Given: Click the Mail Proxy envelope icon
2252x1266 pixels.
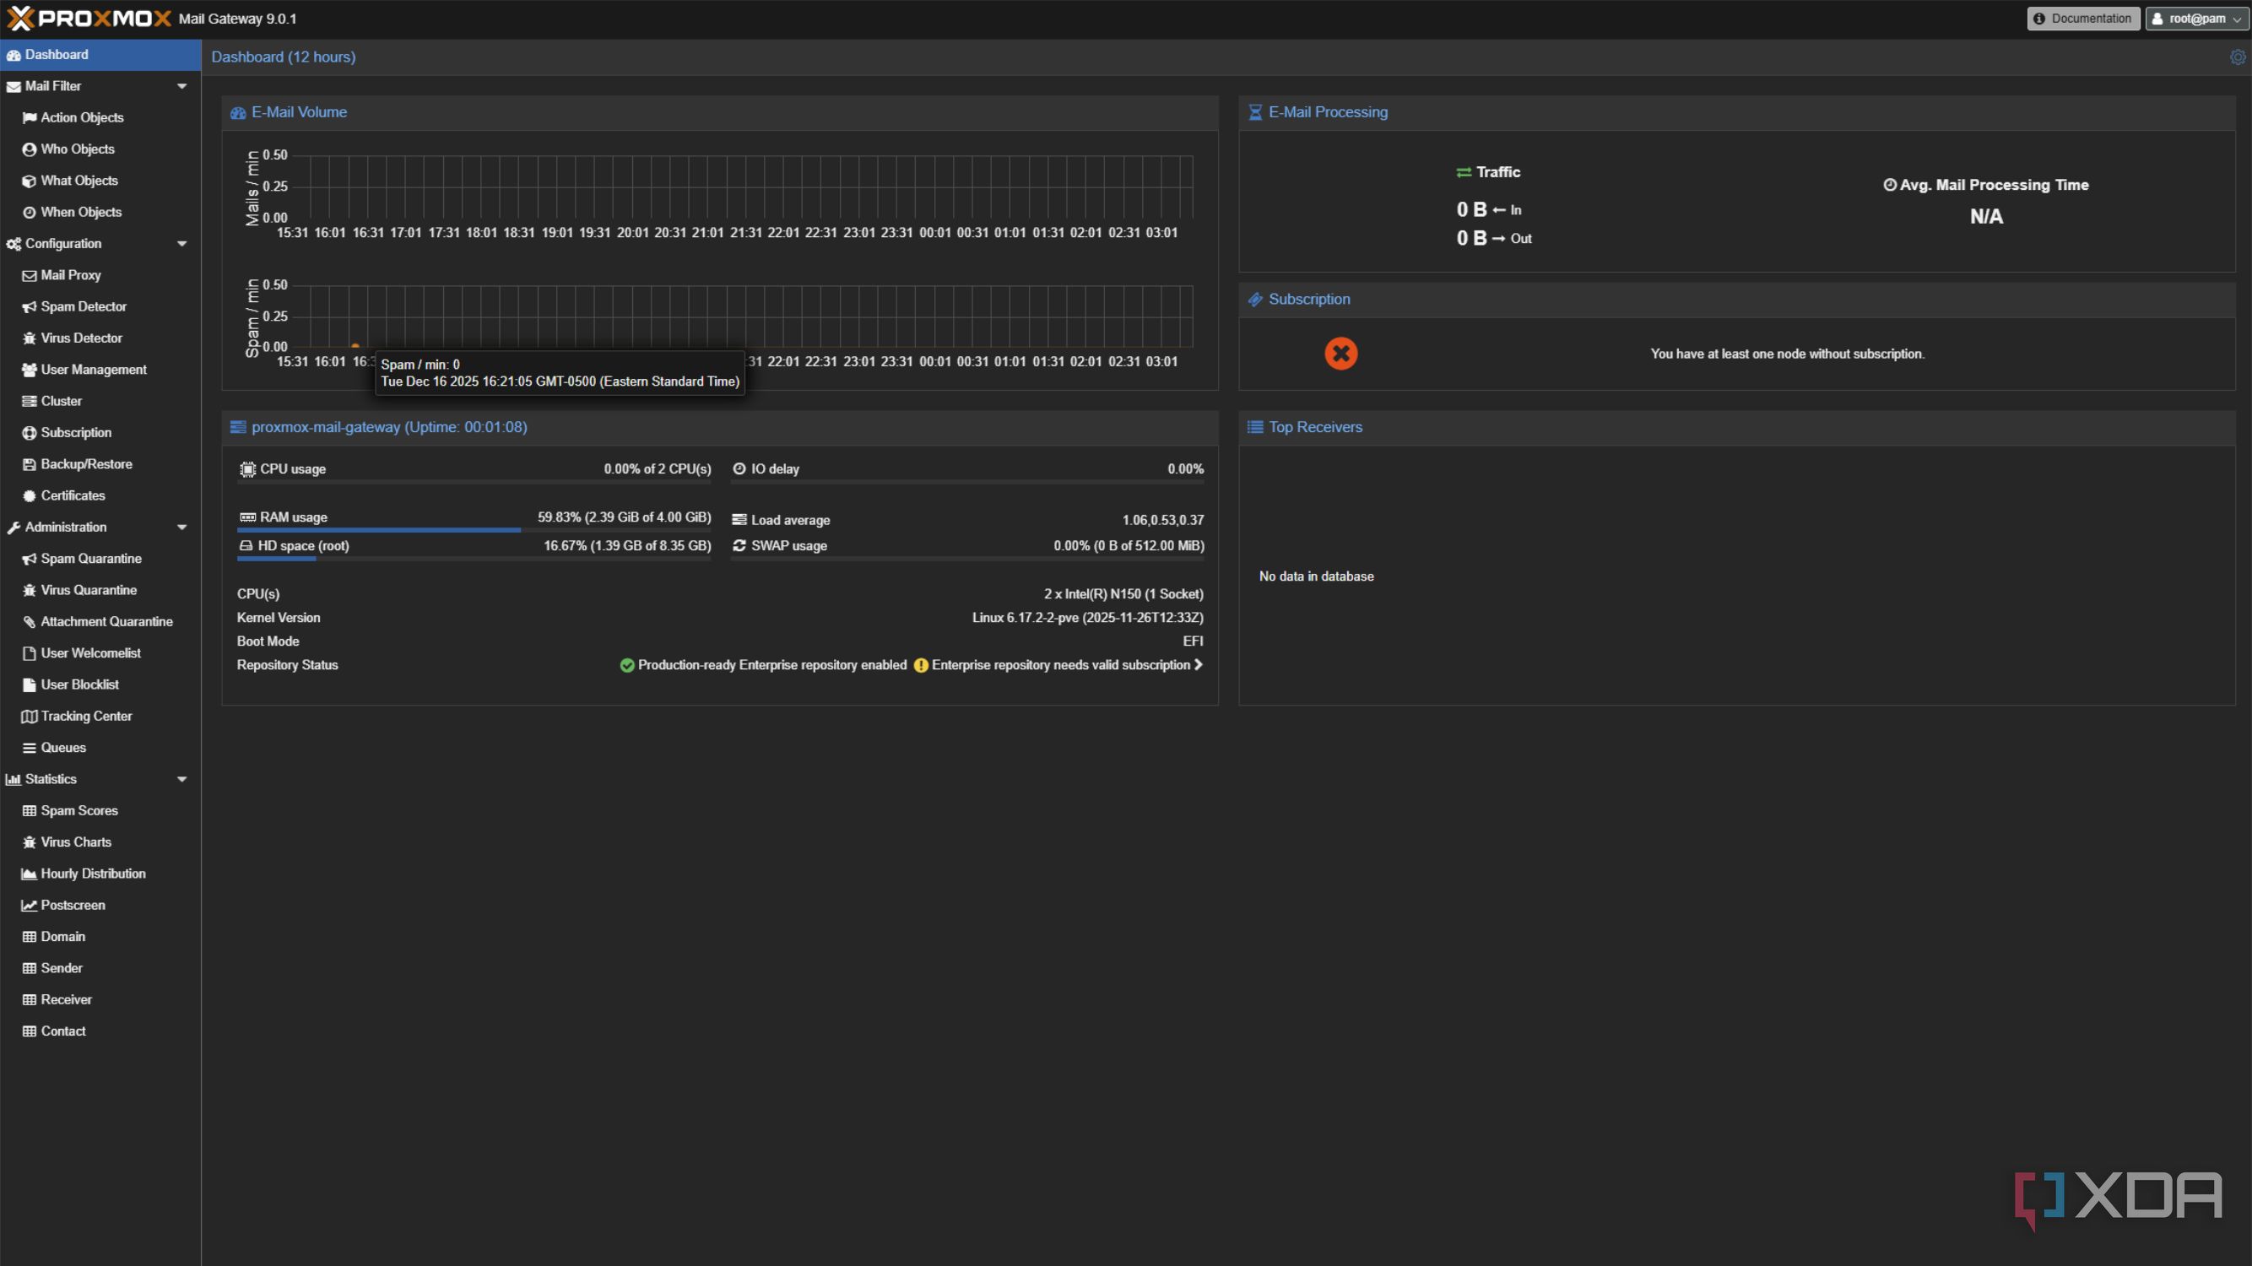Looking at the screenshot, I should pos(29,274).
